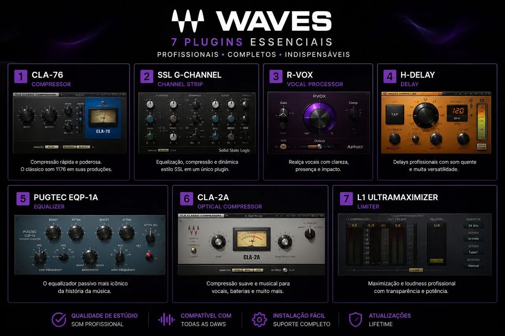The image size is (505, 336).
Task: Open the L1 Quantize 24 Bits dropdown
Action: (473, 226)
